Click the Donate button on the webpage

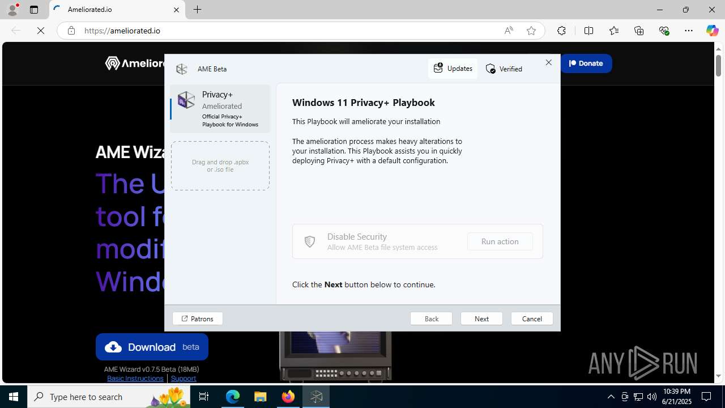586,63
